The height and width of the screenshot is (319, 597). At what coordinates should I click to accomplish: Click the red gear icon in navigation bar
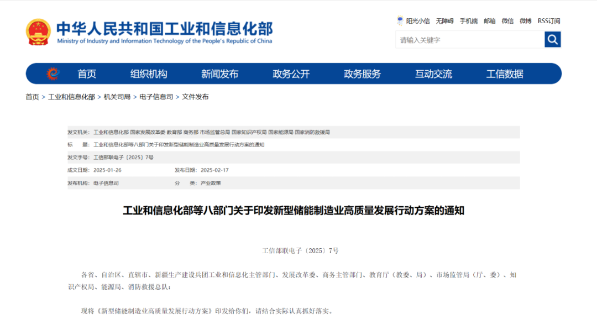pos(53,74)
